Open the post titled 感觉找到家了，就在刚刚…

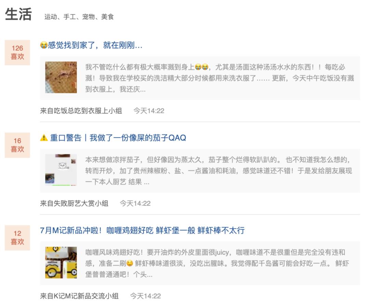point(91,45)
